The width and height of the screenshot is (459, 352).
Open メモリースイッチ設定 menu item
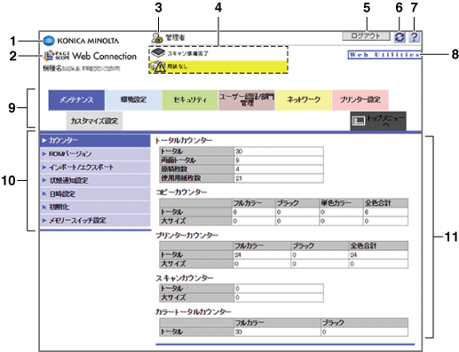coord(95,221)
